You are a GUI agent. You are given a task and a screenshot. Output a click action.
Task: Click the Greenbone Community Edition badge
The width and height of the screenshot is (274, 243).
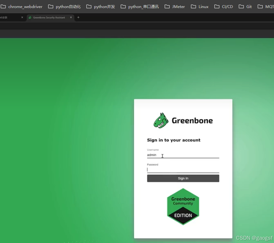[x=183, y=207]
